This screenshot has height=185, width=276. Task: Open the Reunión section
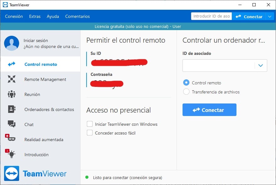(40, 94)
